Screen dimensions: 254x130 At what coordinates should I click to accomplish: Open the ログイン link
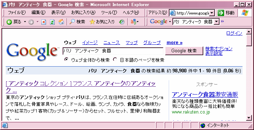tap(234, 33)
